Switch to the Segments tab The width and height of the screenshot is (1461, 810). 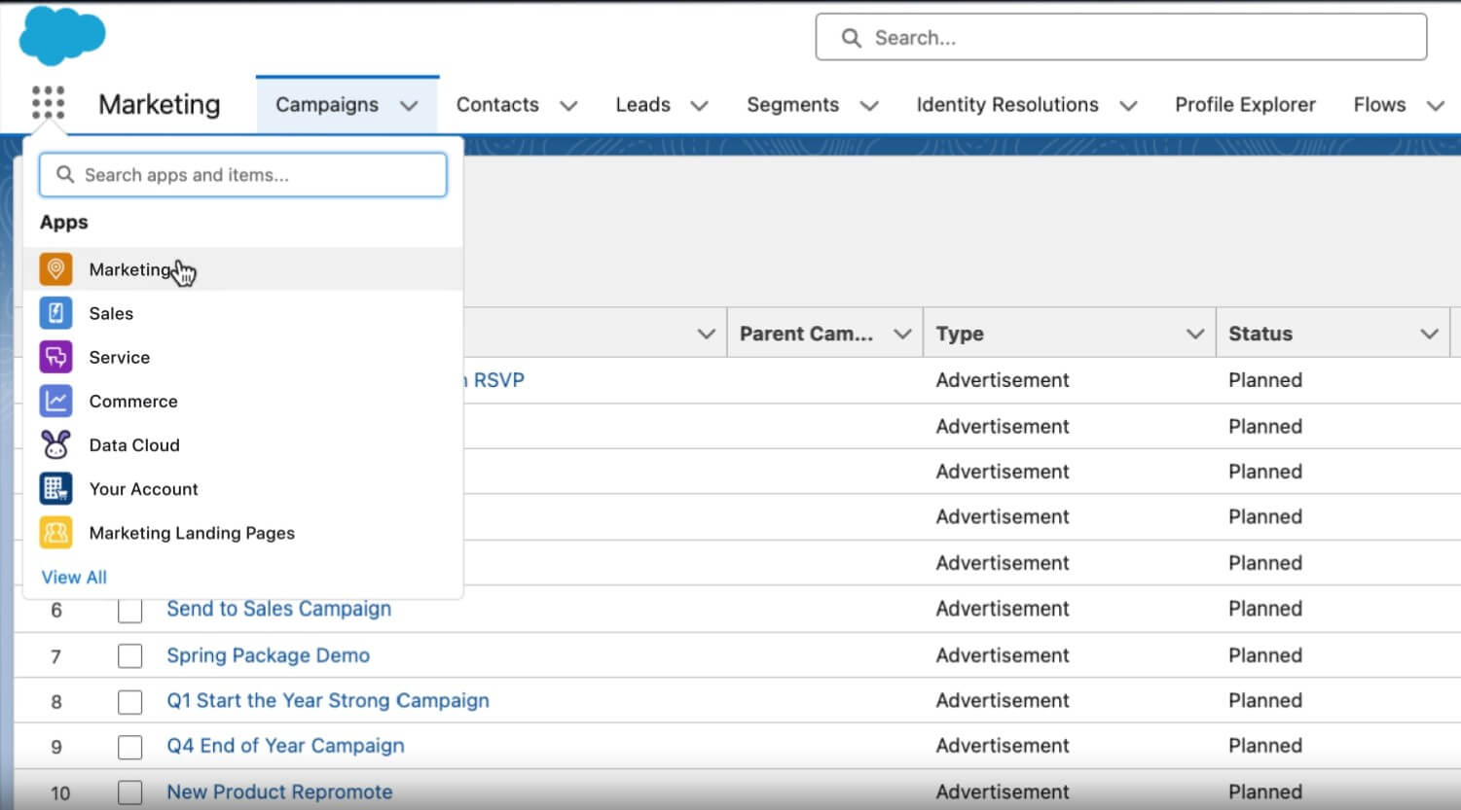pyautogui.click(x=792, y=104)
